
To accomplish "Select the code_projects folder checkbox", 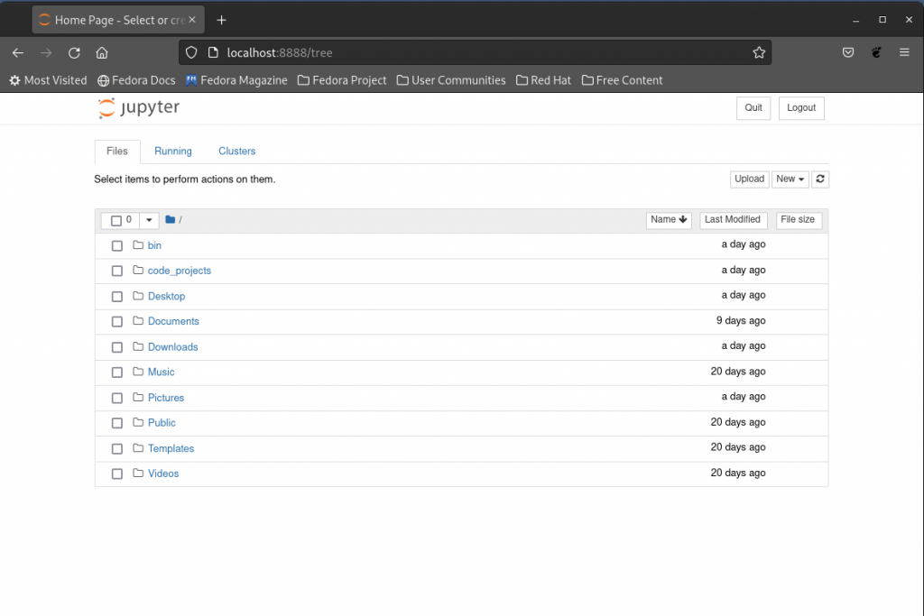I will pos(117,271).
